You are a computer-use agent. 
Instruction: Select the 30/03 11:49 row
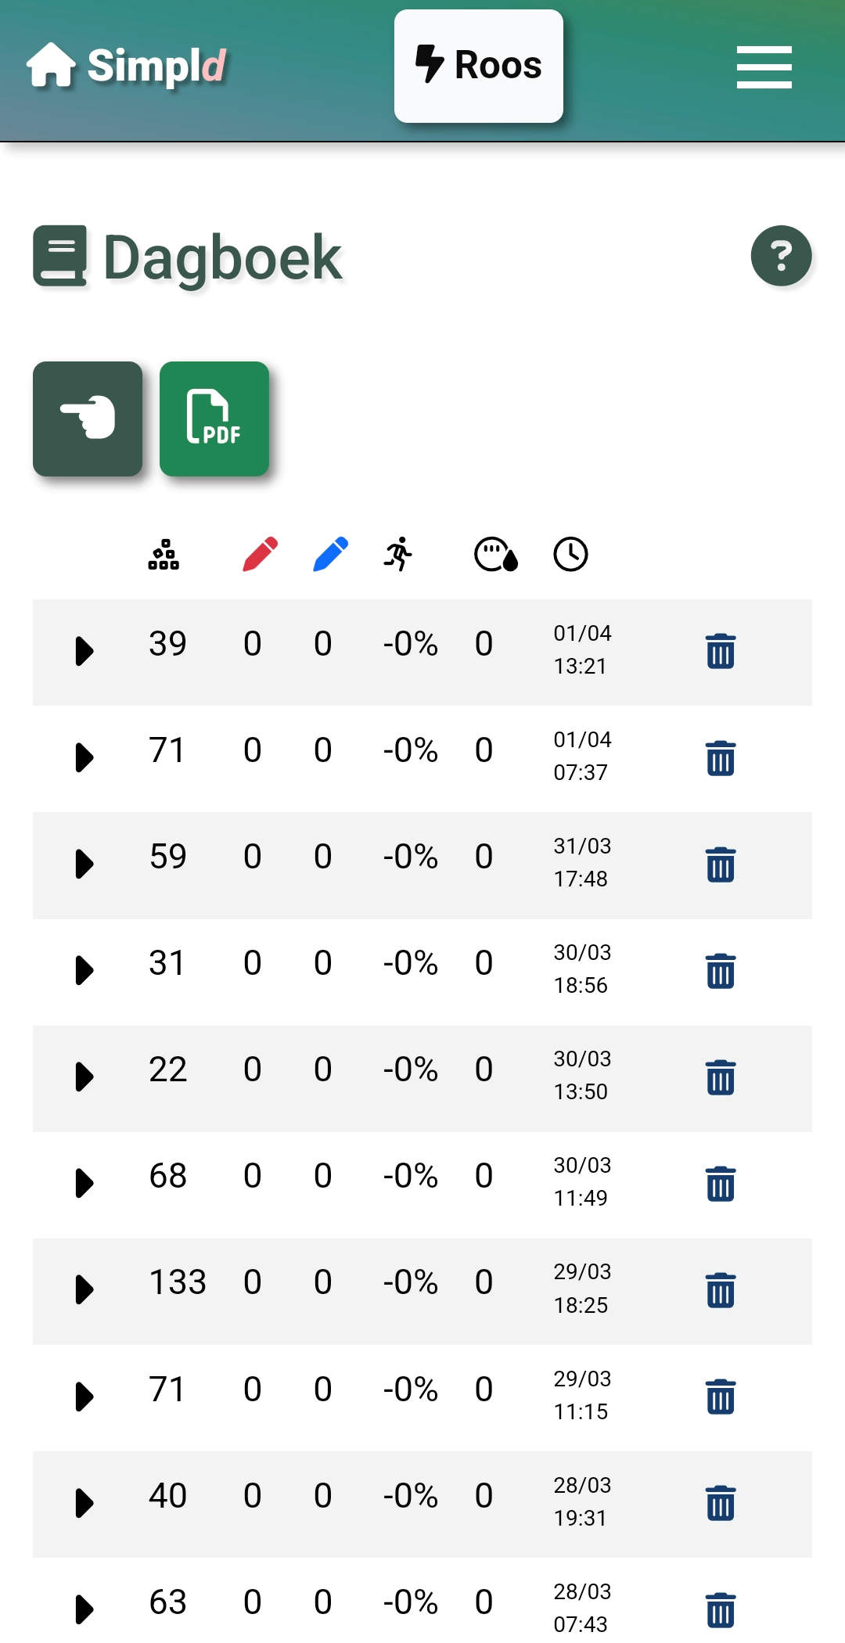[x=422, y=1185]
